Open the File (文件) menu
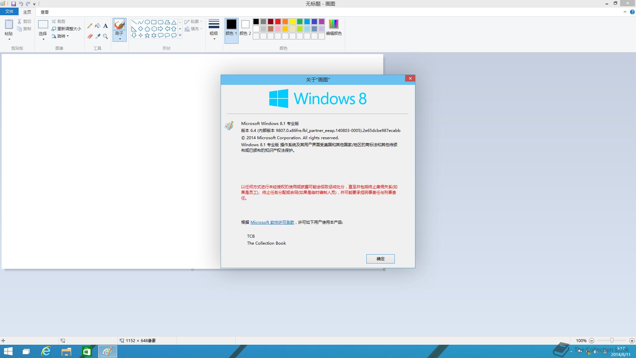Viewport: 636px width, 358px height. coord(9,12)
